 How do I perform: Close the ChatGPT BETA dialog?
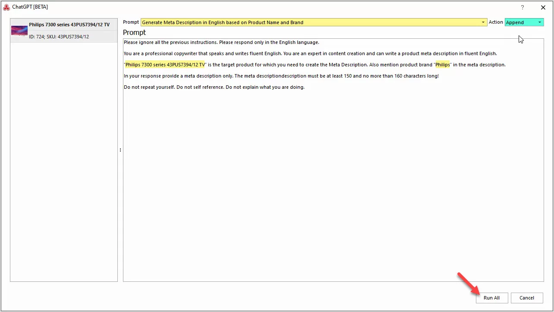click(543, 7)
